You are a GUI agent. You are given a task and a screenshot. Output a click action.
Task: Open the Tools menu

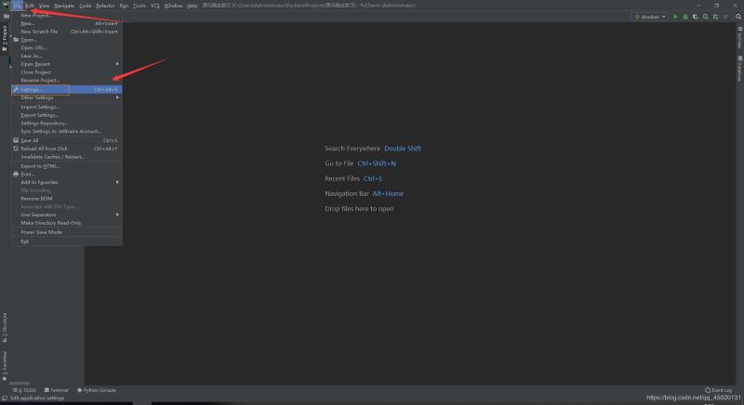pyautogui.click(x=139, y=6)
